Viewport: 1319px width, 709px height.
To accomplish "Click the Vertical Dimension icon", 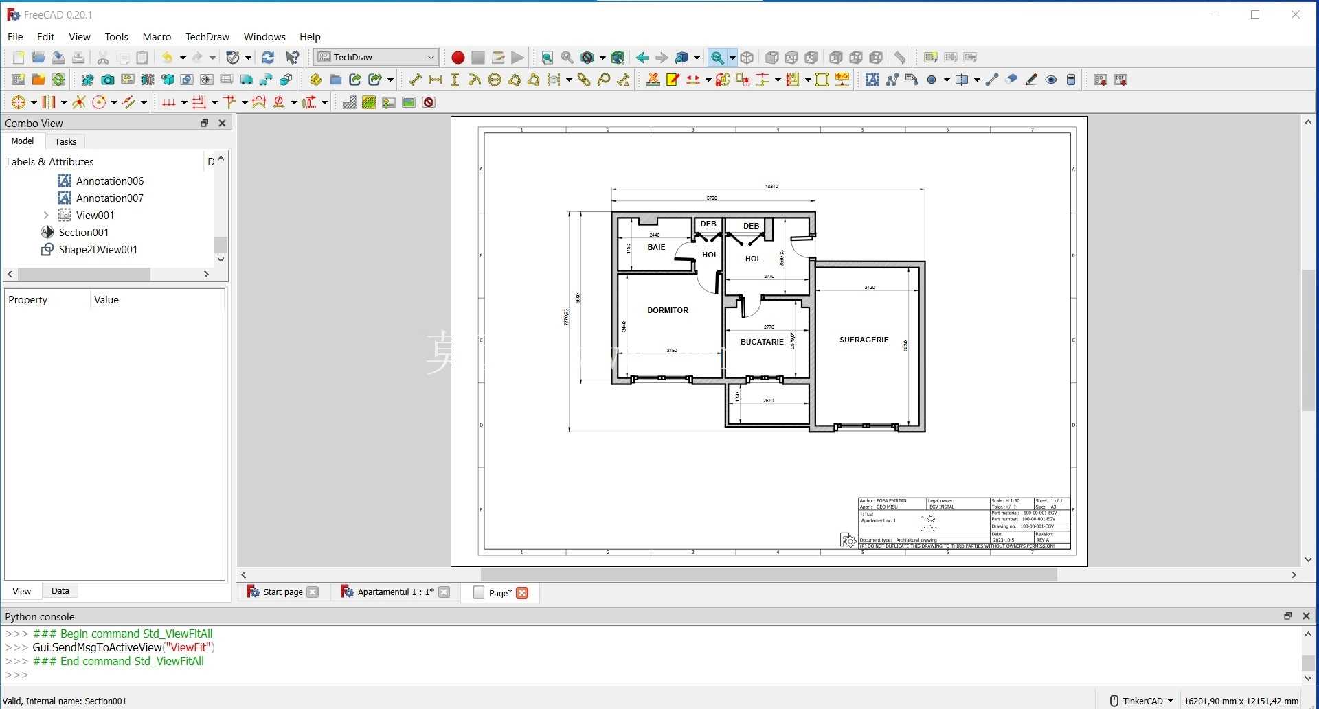I will [455, 80].
